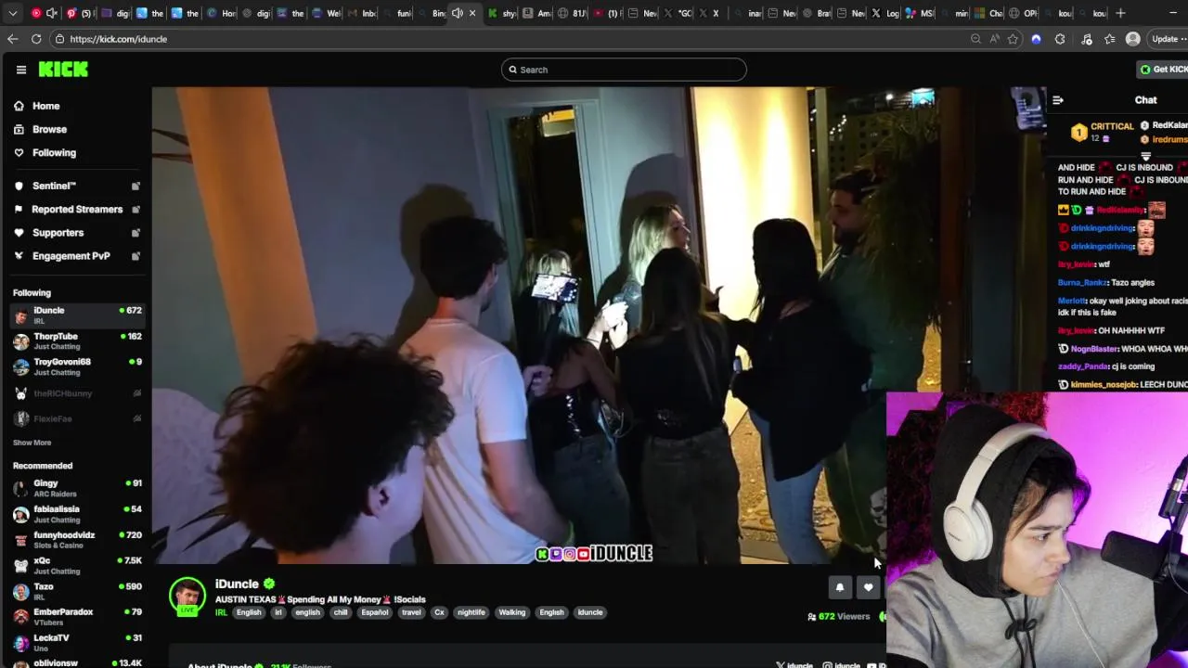The width and height of the screenshot is (1188, 668).
Task: Click CRITTICAL in the chat leaderboard
Action: point(1112,126)
